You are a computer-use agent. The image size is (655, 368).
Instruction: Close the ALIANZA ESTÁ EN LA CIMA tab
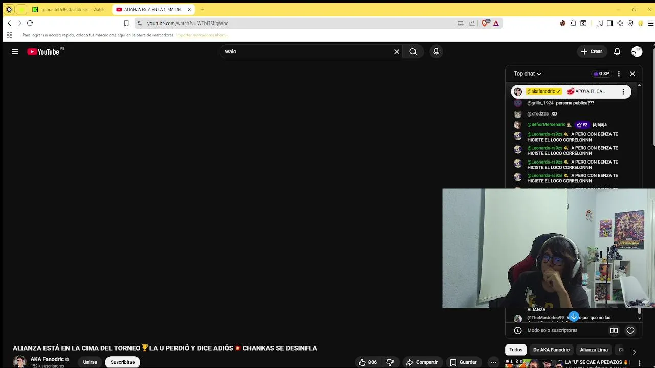pyautogui.click(x=189, y=9)
